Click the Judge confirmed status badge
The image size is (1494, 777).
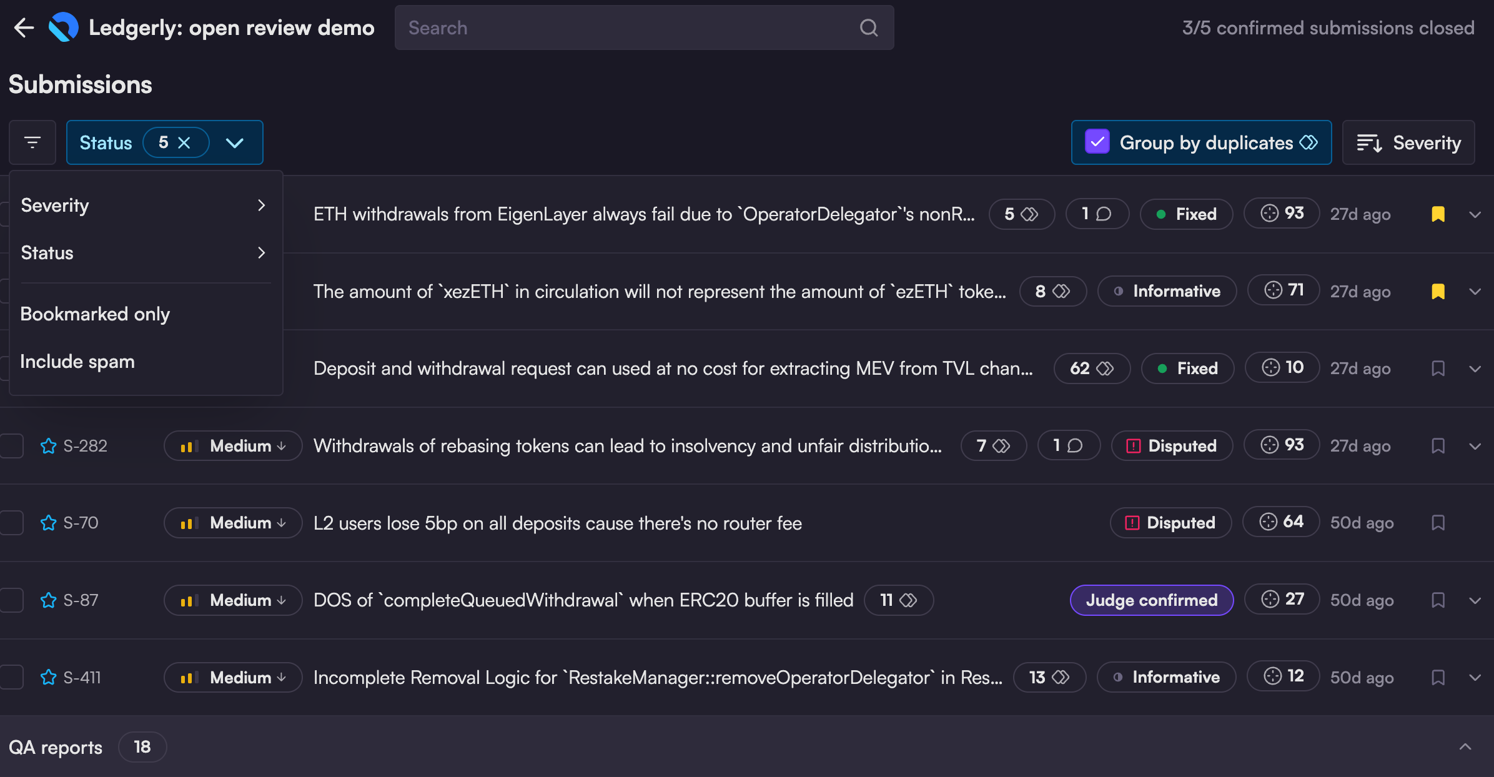tap(1151, 600)
